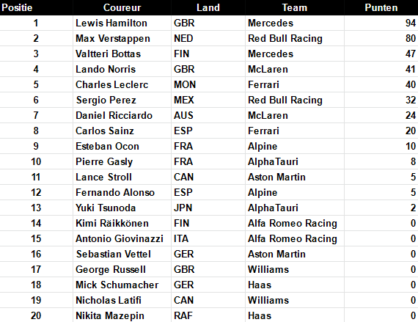
Task: Select the Kimi Räikkönen cell
Action: tap(122, 224)
